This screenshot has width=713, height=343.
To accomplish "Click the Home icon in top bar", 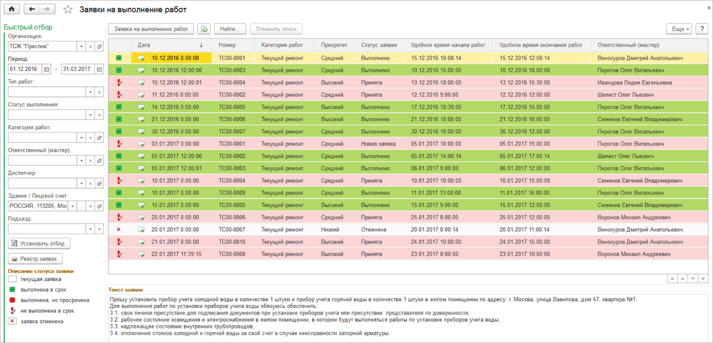I will 11,9.
